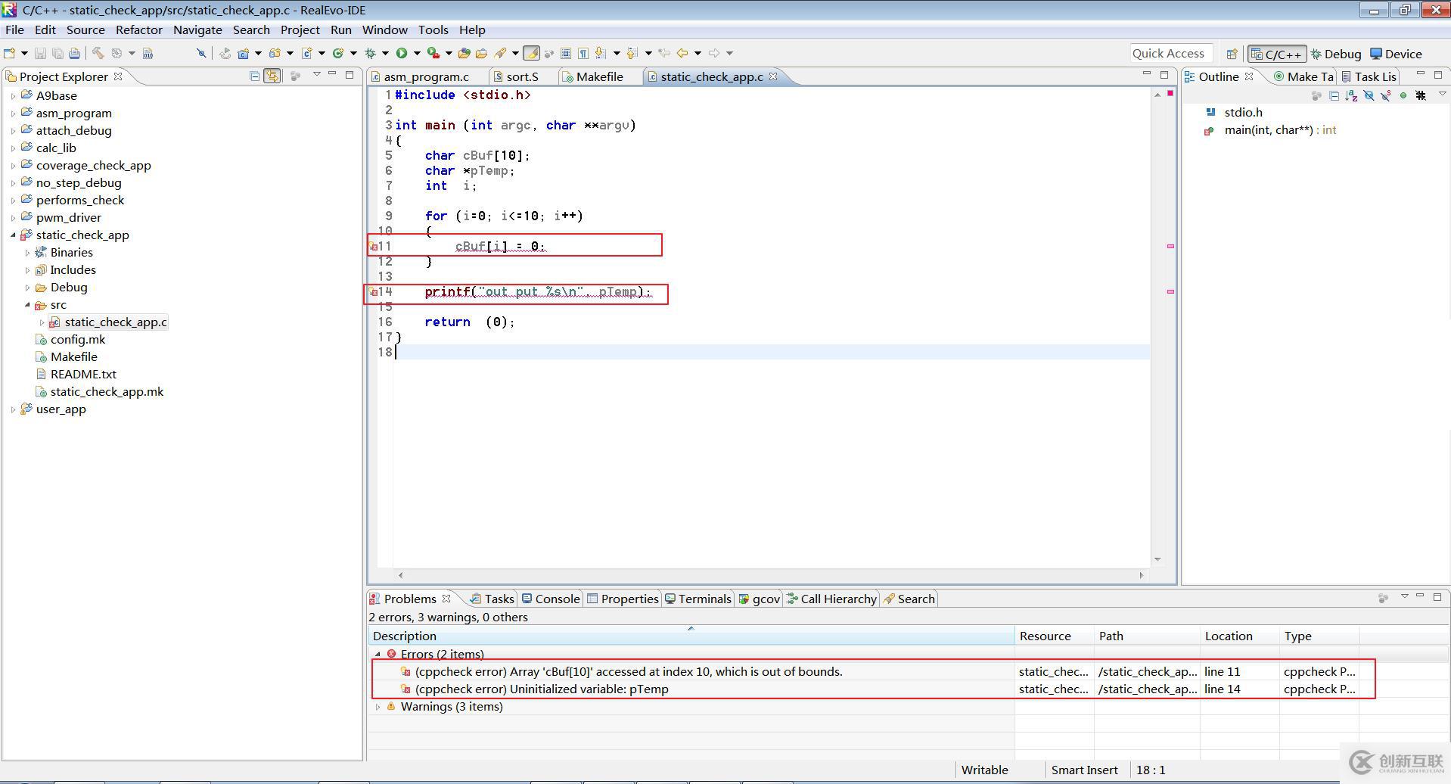Click the Back navigation arrow icon

(682, 53)
